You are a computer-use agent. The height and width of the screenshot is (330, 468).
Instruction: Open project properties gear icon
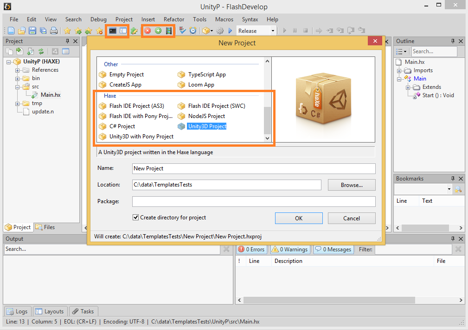point(220,31)
